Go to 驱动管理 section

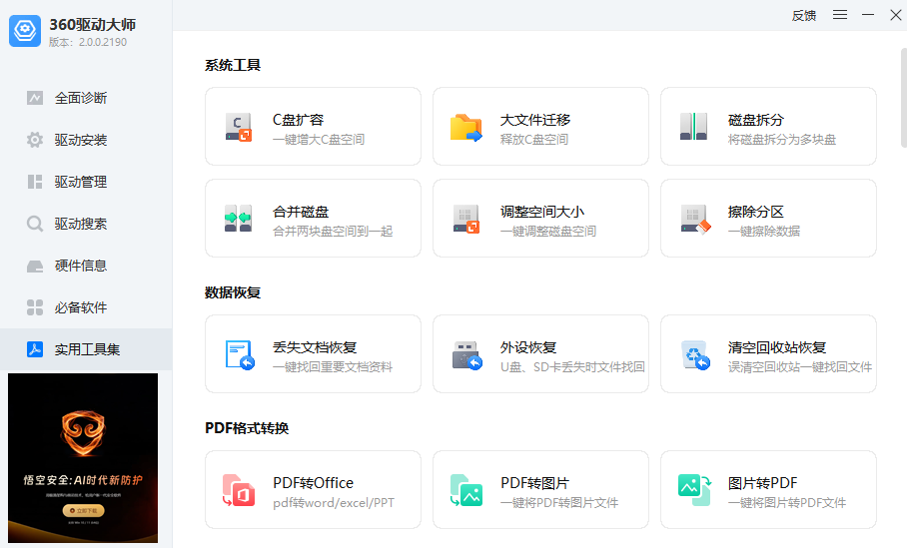(86, 182)
